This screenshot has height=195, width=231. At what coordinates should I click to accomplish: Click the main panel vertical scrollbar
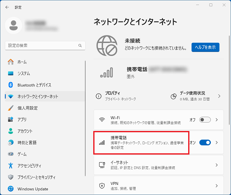(x=229, y=80)
